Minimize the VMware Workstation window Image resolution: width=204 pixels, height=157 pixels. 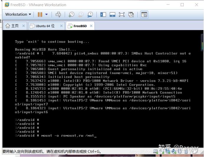click(x=168, y=5)
